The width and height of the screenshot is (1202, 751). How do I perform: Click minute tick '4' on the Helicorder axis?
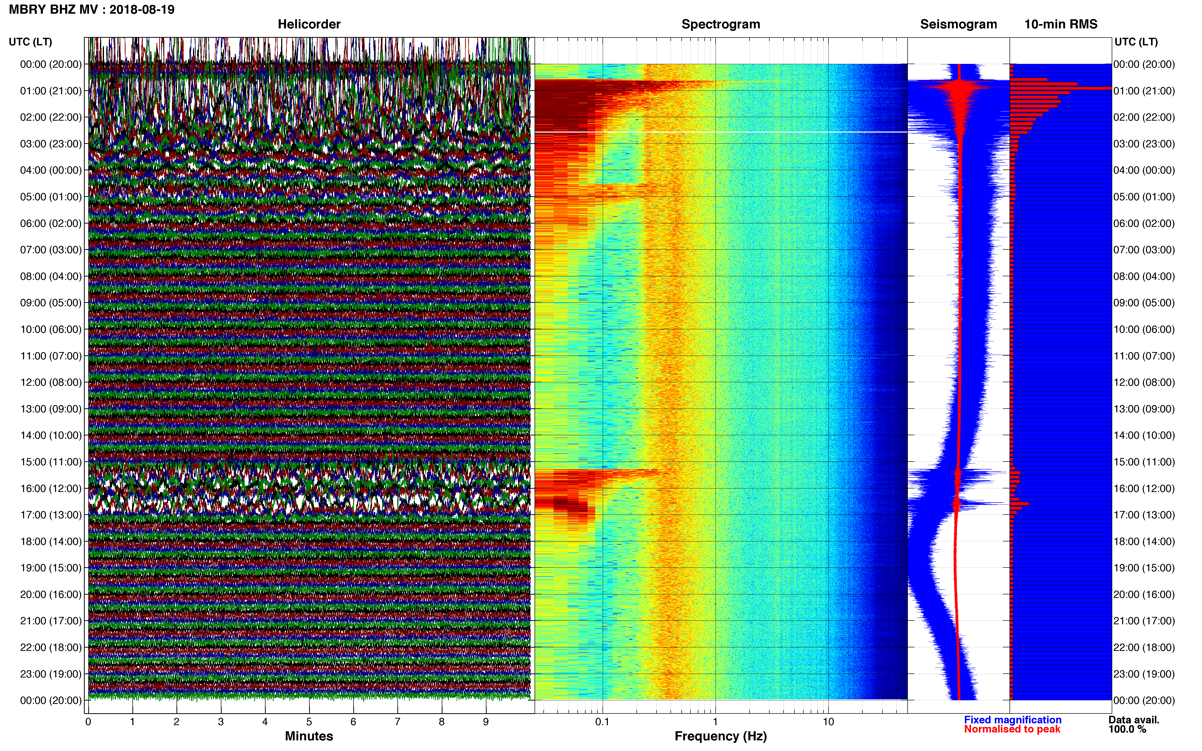coord(265,722)
